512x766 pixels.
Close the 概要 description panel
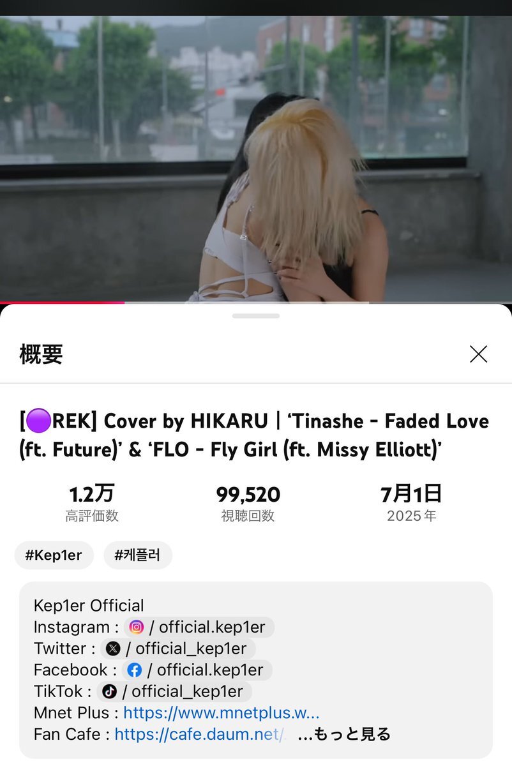tap(478, 354)
